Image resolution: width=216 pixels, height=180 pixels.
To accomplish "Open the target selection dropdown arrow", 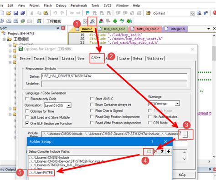I will [85, 21].
